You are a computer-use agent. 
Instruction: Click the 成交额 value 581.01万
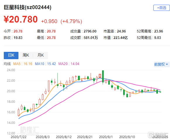point(91,38)
